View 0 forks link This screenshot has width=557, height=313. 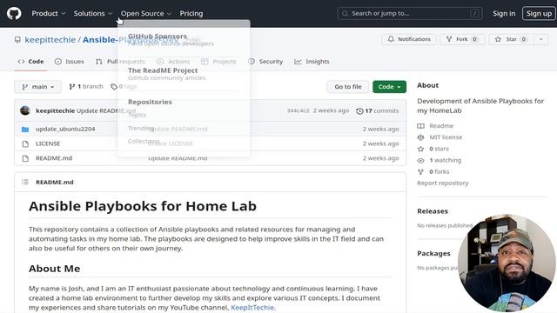[x=440, y=171]
